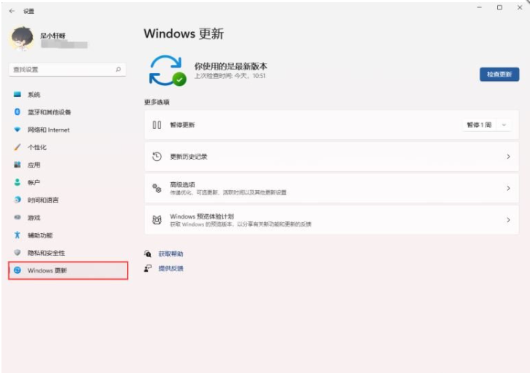This screenshot has width=530, height=373.
Task: Click the 获取帮助 link
Action: (171, 254)
